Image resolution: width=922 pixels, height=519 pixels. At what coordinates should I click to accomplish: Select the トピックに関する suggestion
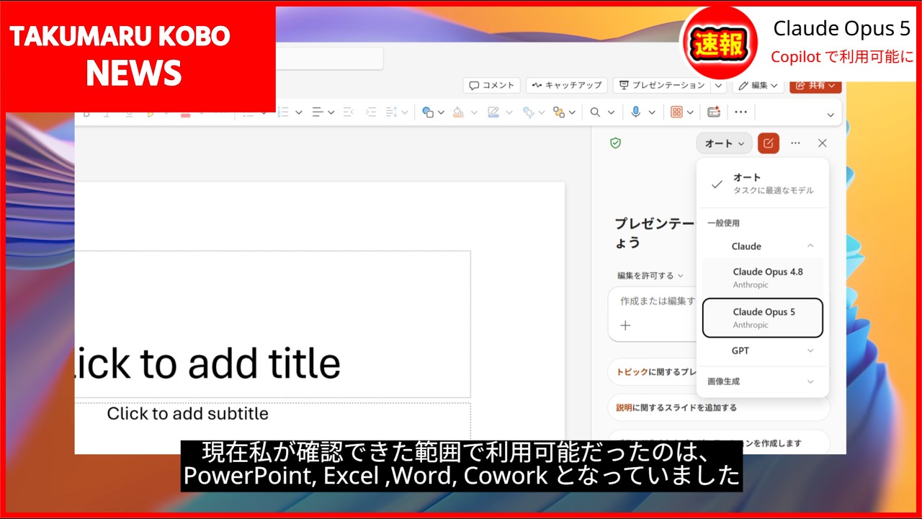coord(653,372)
